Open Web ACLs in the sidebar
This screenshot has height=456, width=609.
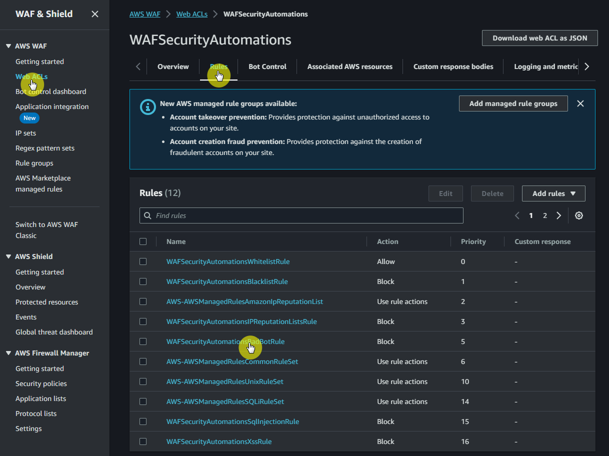pos(31,76)
